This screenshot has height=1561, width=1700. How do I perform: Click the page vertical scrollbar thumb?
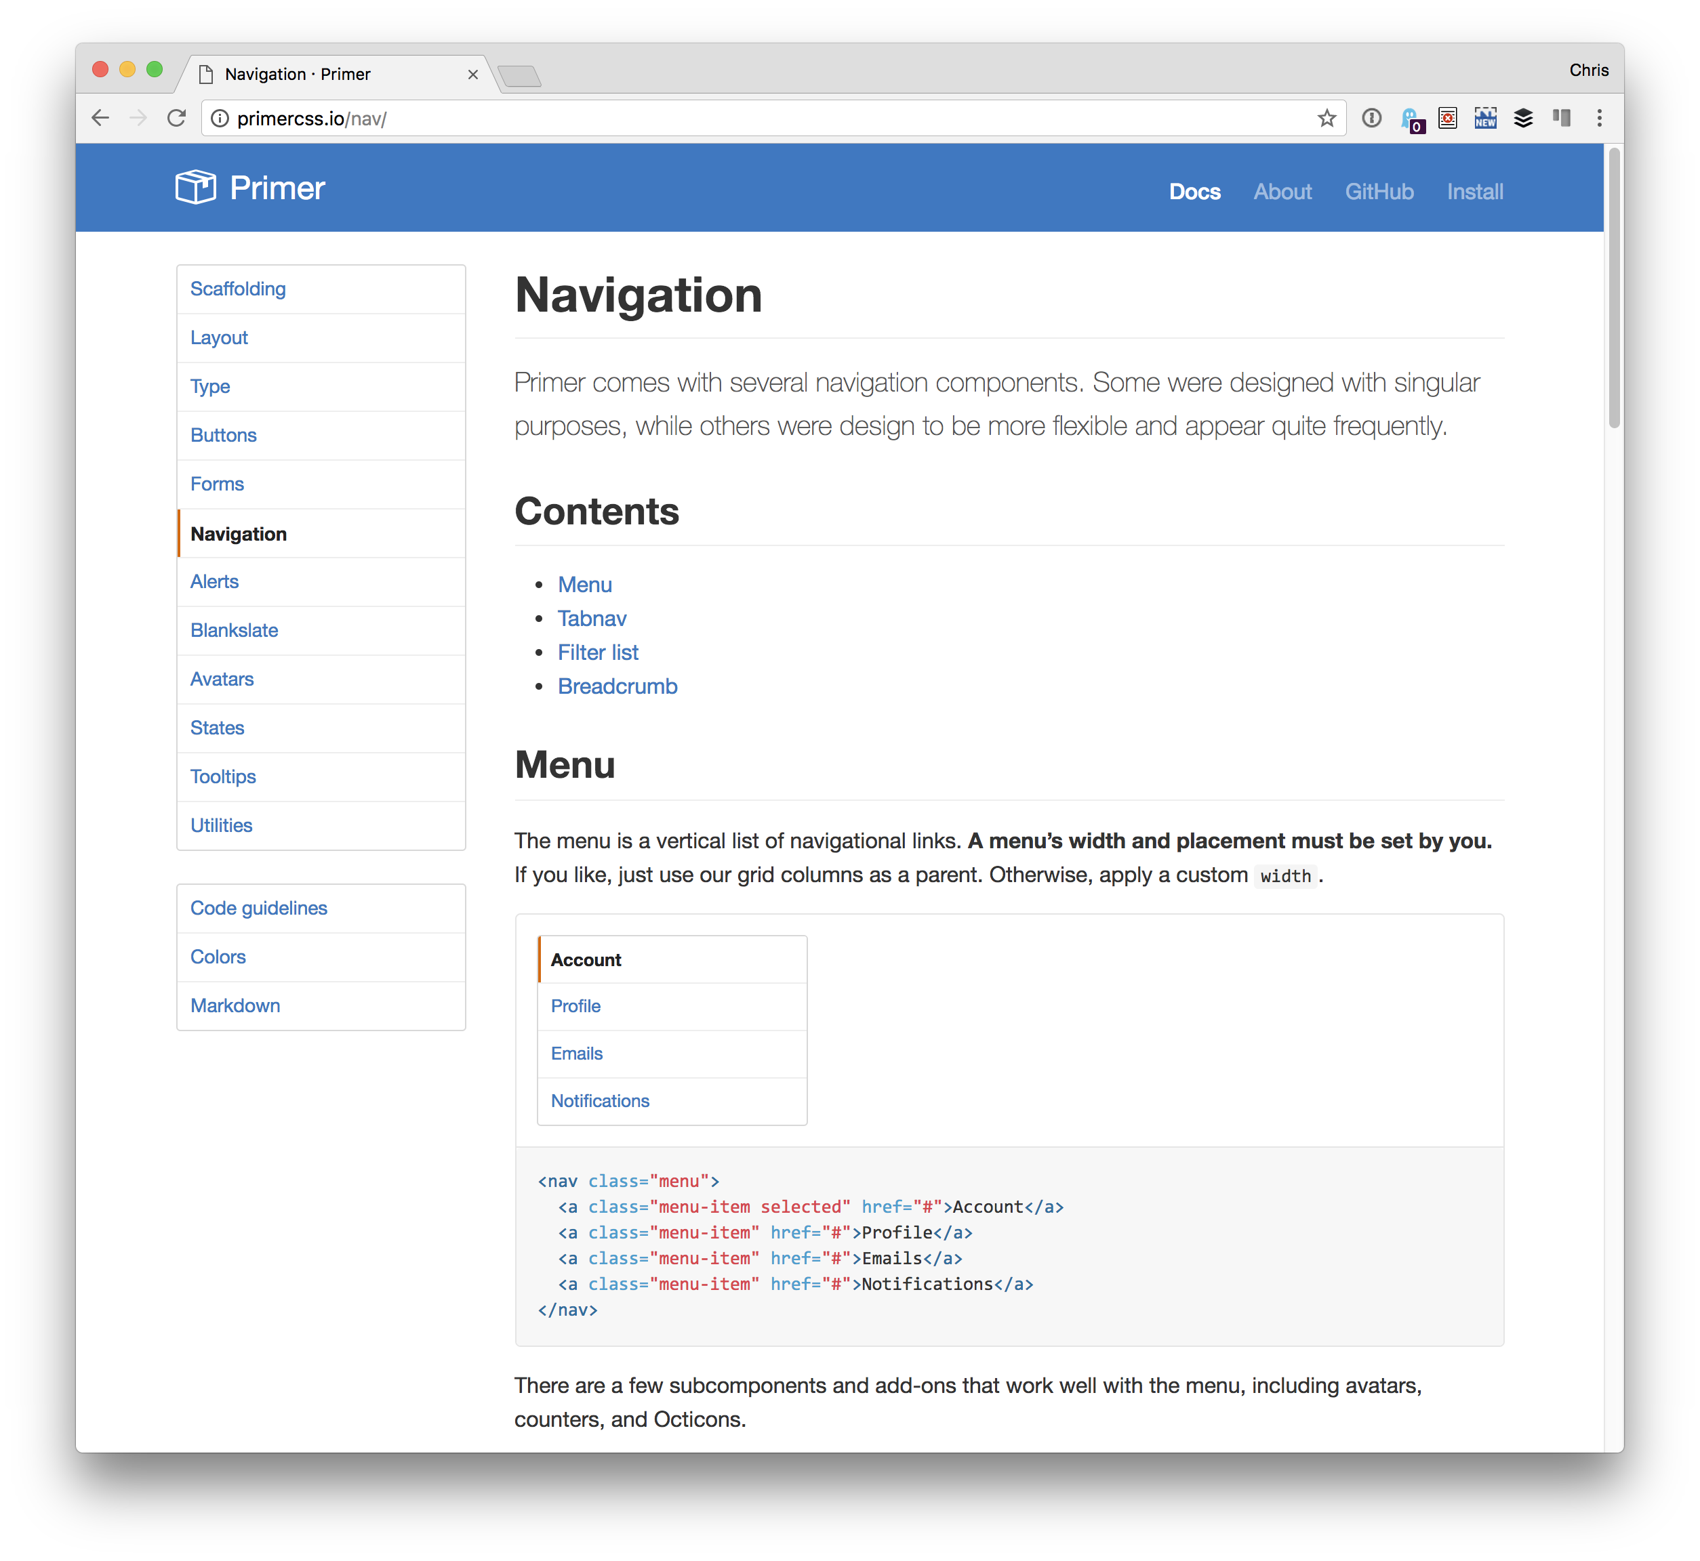tap(1614, 287)
